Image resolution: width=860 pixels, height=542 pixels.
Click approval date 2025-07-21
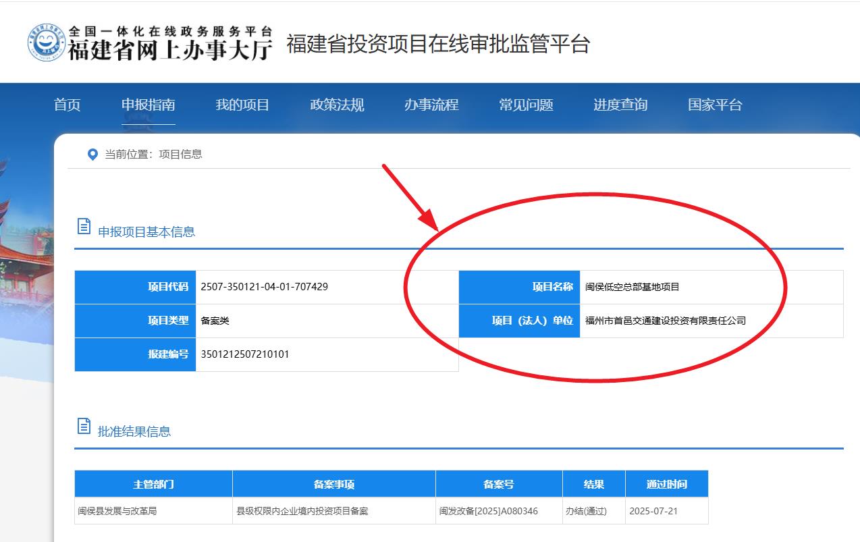coord(653,511)
